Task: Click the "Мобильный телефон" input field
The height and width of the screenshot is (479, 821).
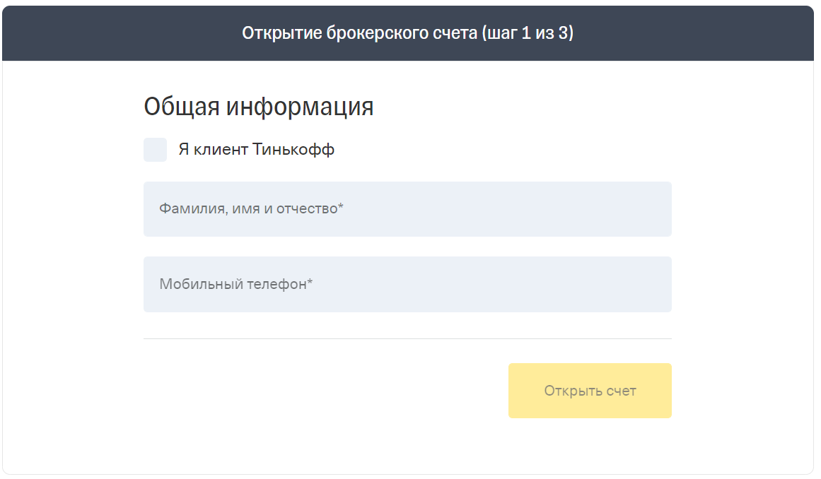Action: (x=407, y=284)
